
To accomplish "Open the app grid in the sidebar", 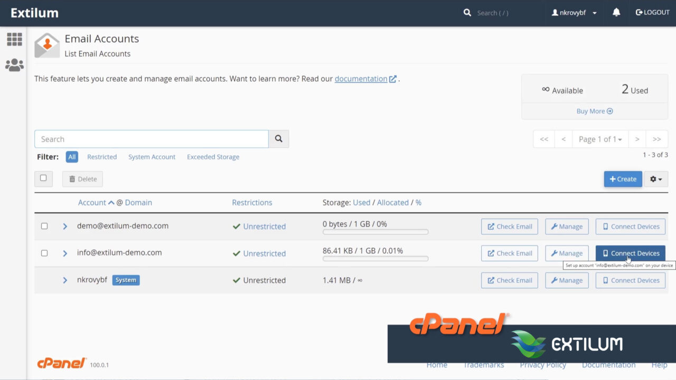I will click(x=14, y=39).
